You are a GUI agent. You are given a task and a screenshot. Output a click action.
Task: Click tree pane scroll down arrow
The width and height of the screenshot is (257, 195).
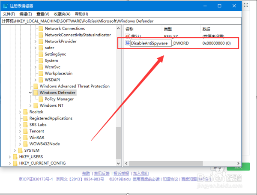tap(118, 163)
